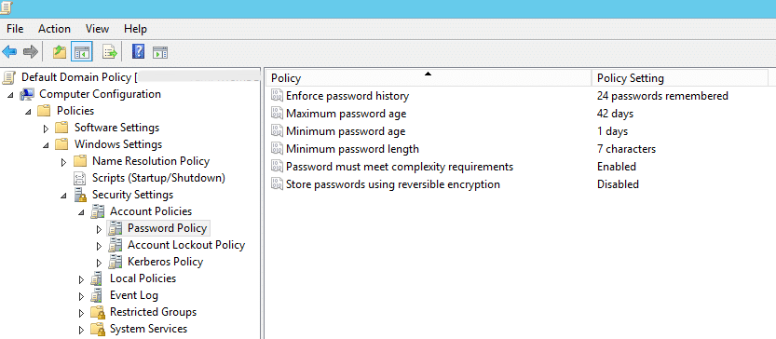776x339 pixels.
Task: Click the Name Resolution Policy folder icon
Action: 80,161
